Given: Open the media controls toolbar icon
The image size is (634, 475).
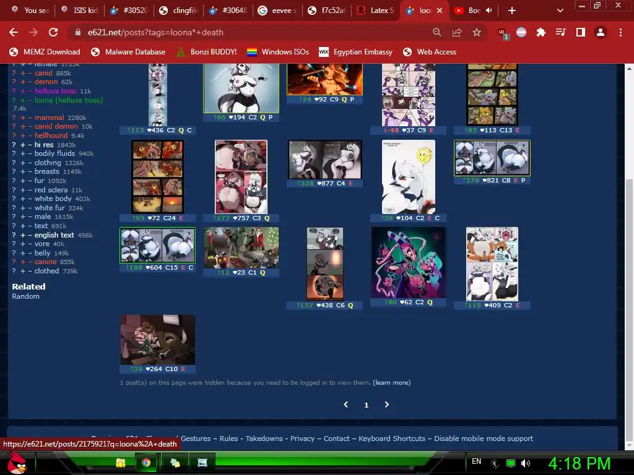Looking at the screenshot, I should click(x=561, y=32).
